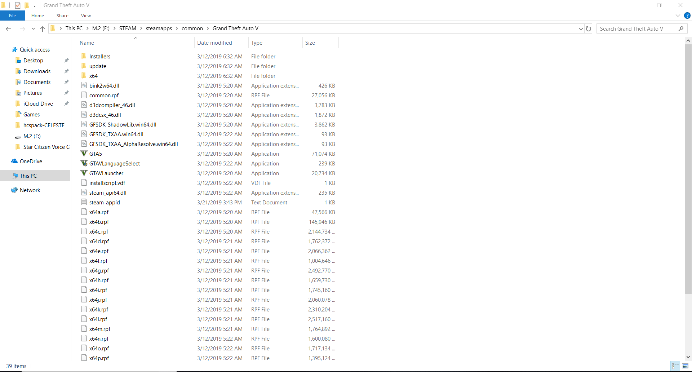This screenshot has height=372, width=692.
Task: Click the Network icon in sidebar
Action: 14,190
